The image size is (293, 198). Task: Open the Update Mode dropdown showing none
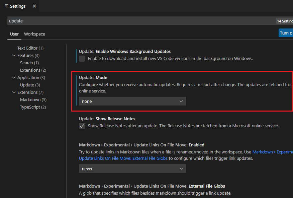132,101
